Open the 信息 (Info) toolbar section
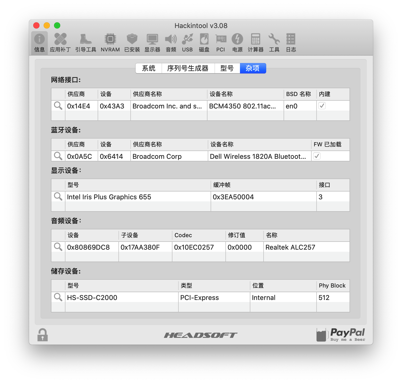This screenshot has height=383, width=402. tap(39, 43)
